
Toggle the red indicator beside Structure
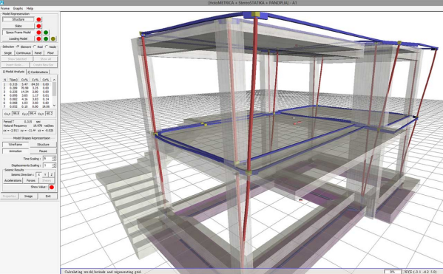(38, 19)
